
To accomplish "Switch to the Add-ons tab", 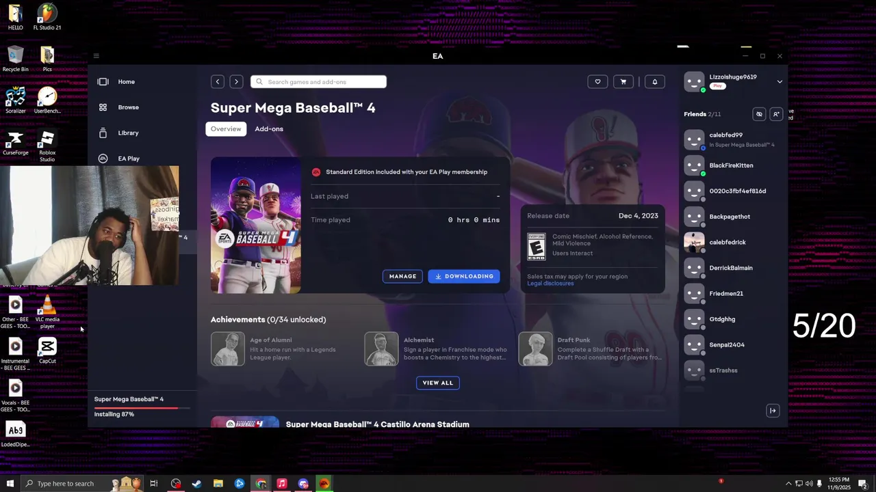I will tap(269, 129).
